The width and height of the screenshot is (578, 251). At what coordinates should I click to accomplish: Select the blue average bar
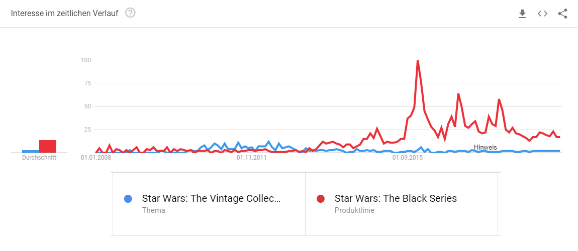point(30,151)
